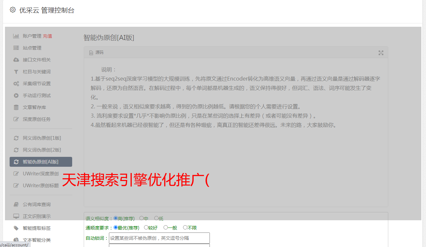Click the server icon beside 站点管理

coord(16,48)
